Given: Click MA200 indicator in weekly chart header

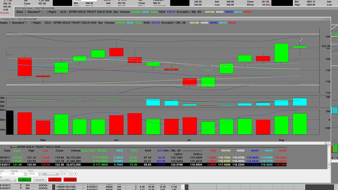Looking at the screenshot, I should coord(120,23).
